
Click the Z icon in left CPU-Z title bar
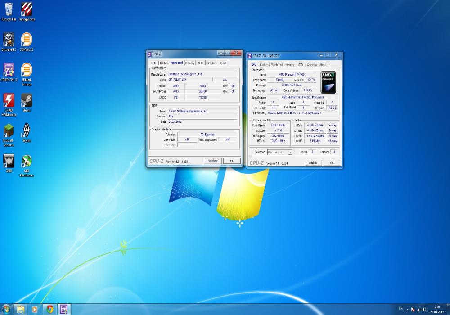pyautogui.click(x=149, y=54)
